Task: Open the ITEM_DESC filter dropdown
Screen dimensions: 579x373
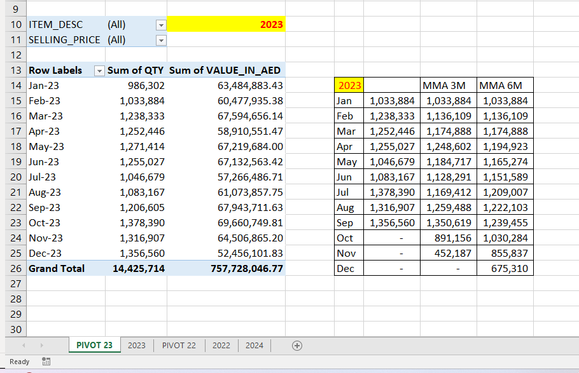Action: (x=161, y=24)
